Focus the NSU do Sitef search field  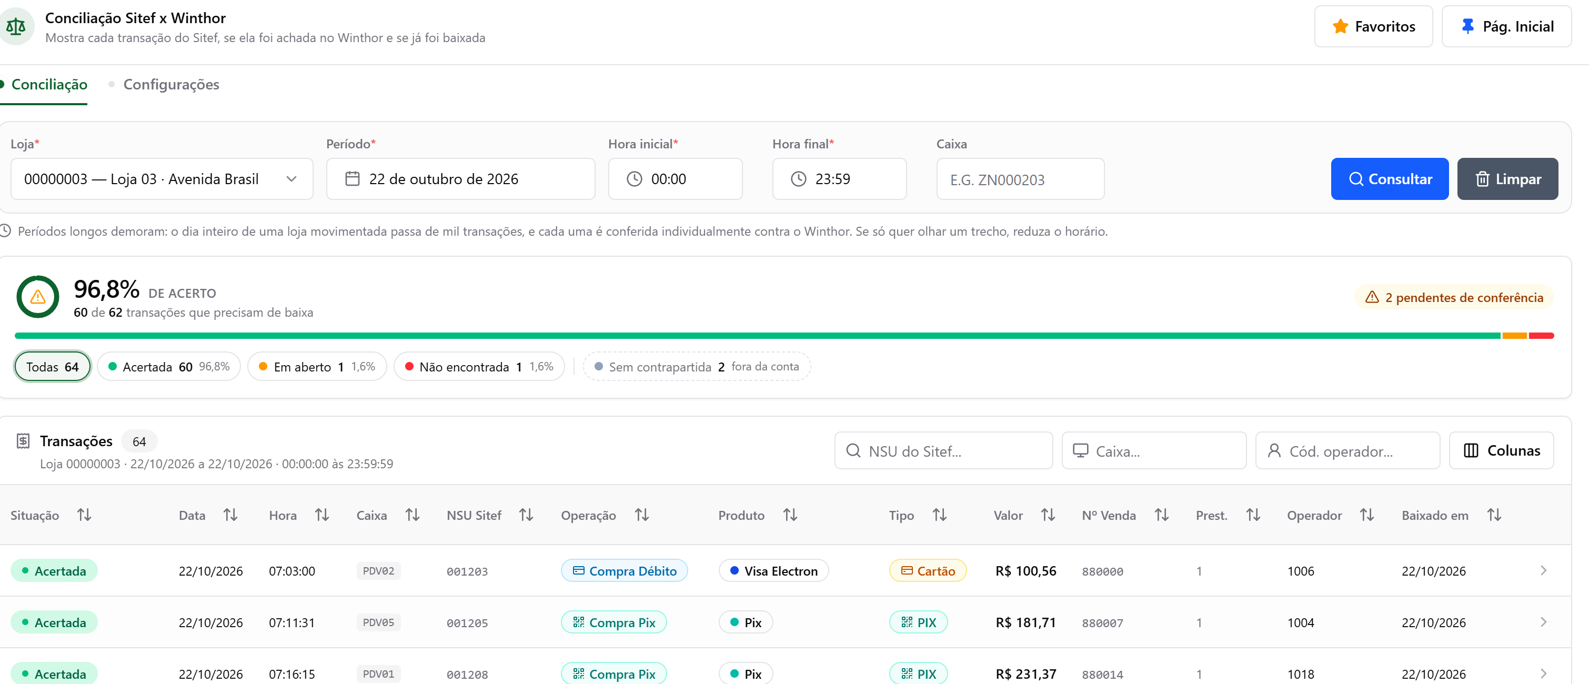(943, 450)
